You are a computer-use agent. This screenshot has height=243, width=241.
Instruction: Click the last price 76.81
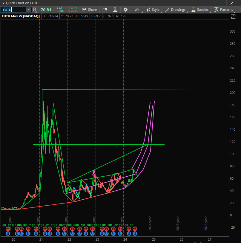click(46, 10)
